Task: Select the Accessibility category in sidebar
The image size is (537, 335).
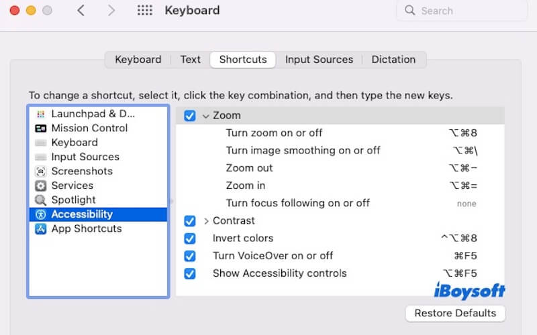Action: [82, 214]
